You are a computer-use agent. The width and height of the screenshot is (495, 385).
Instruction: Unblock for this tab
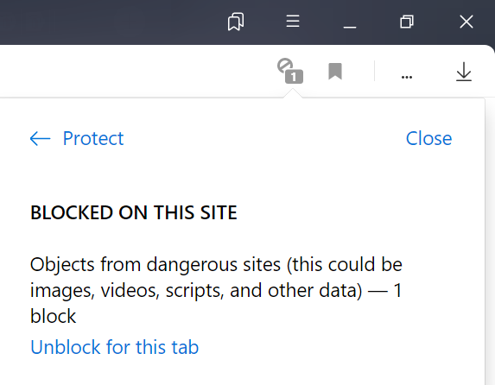[x=114, y=347]
